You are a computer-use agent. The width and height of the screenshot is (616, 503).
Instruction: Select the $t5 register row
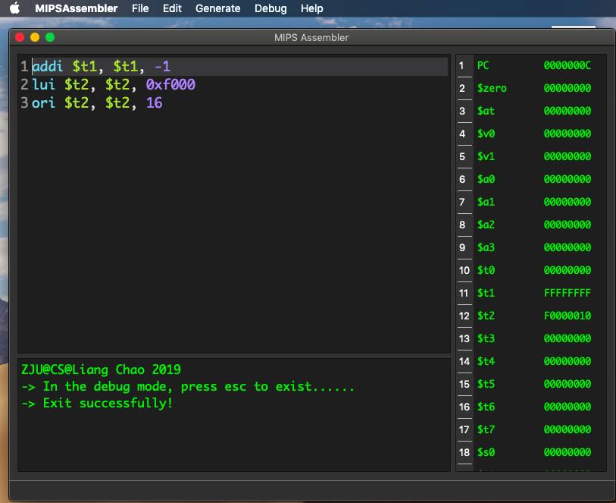point(531,384)
